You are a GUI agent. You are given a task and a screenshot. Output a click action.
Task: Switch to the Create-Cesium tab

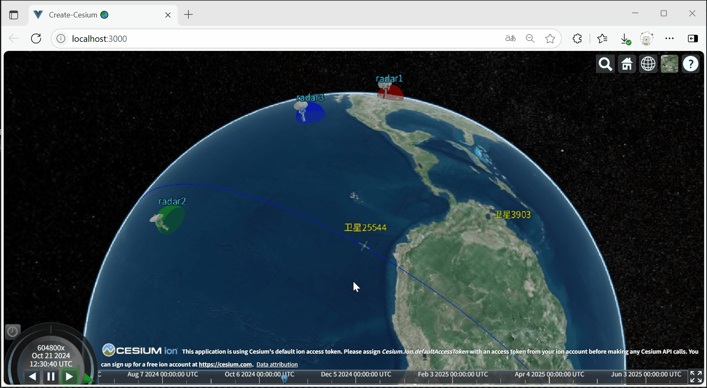pos(103,15)
